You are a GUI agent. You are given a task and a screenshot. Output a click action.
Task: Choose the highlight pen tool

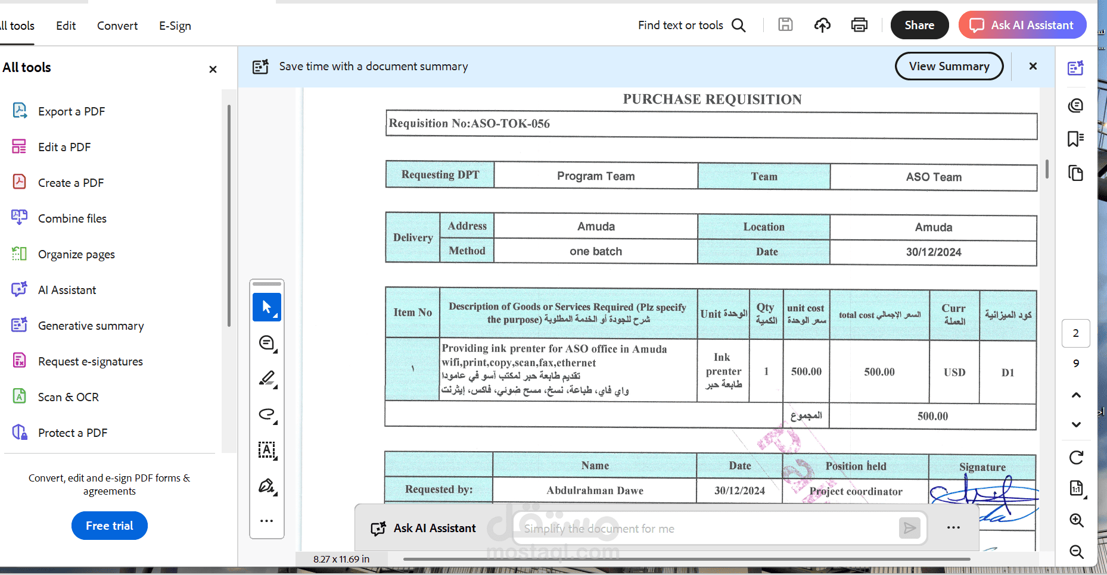point(267,379)
